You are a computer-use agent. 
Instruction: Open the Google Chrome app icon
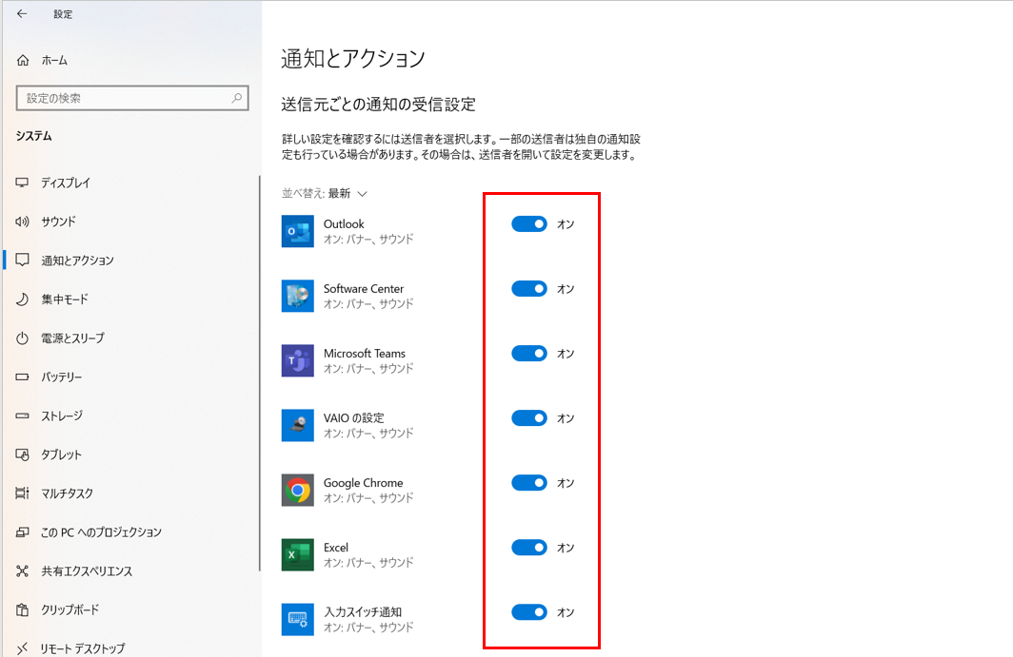298,490
